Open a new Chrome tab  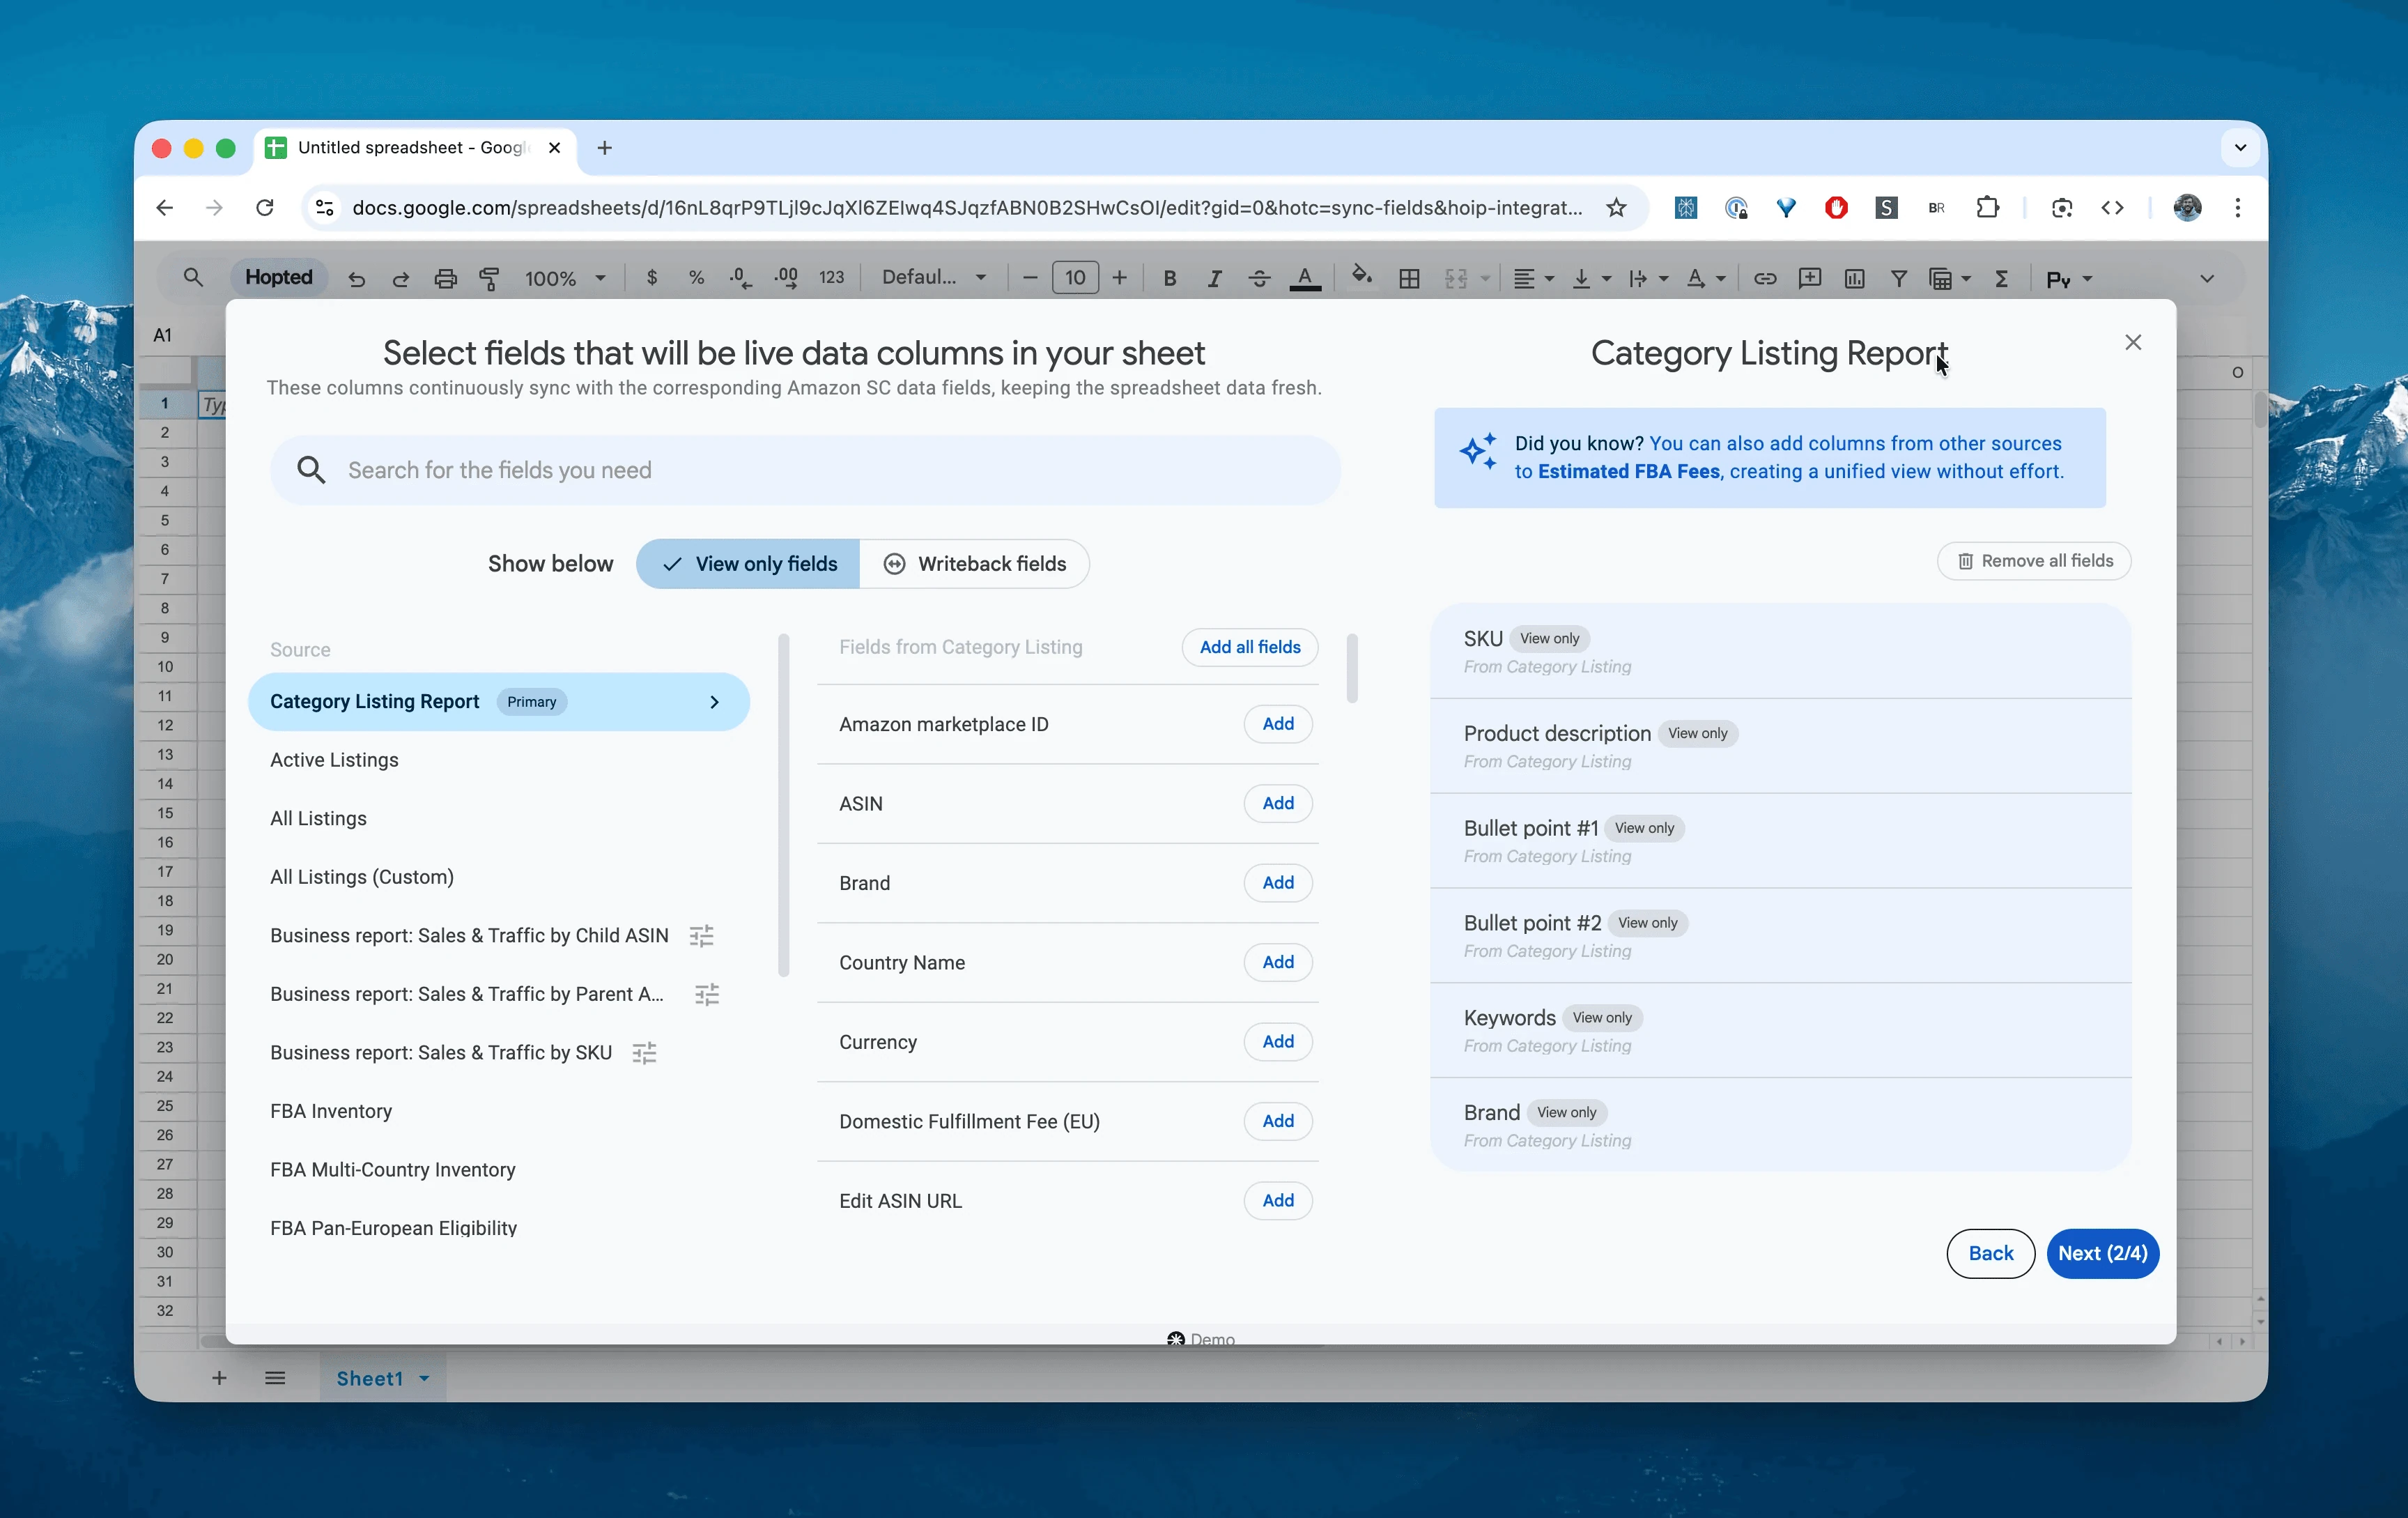tap(604, 148)
